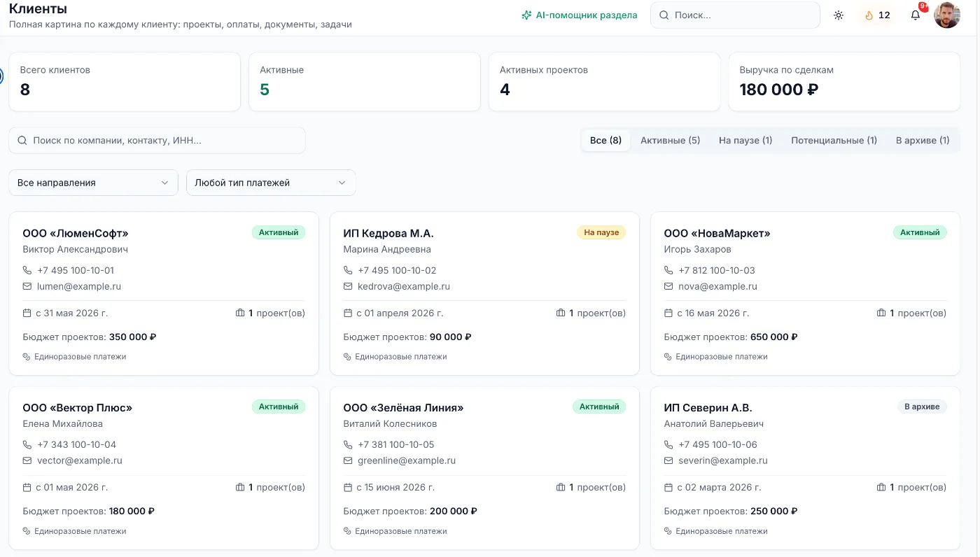The image size is (980, 557).
Task: Click the budget value 90 000 ₽
Action: pos(451,337)
